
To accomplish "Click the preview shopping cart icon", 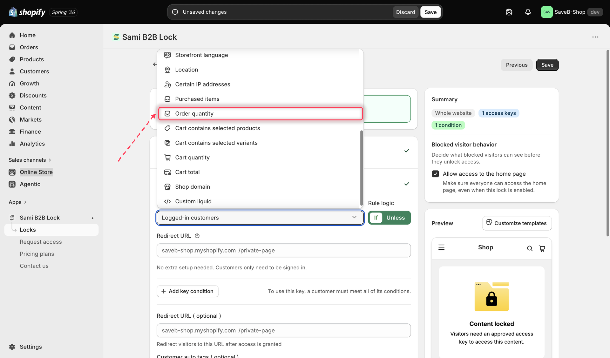I will click(542, 248).
